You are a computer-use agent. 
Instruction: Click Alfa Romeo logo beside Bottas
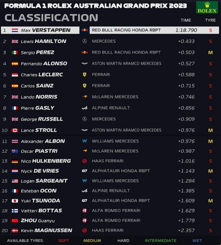(85, 210)
